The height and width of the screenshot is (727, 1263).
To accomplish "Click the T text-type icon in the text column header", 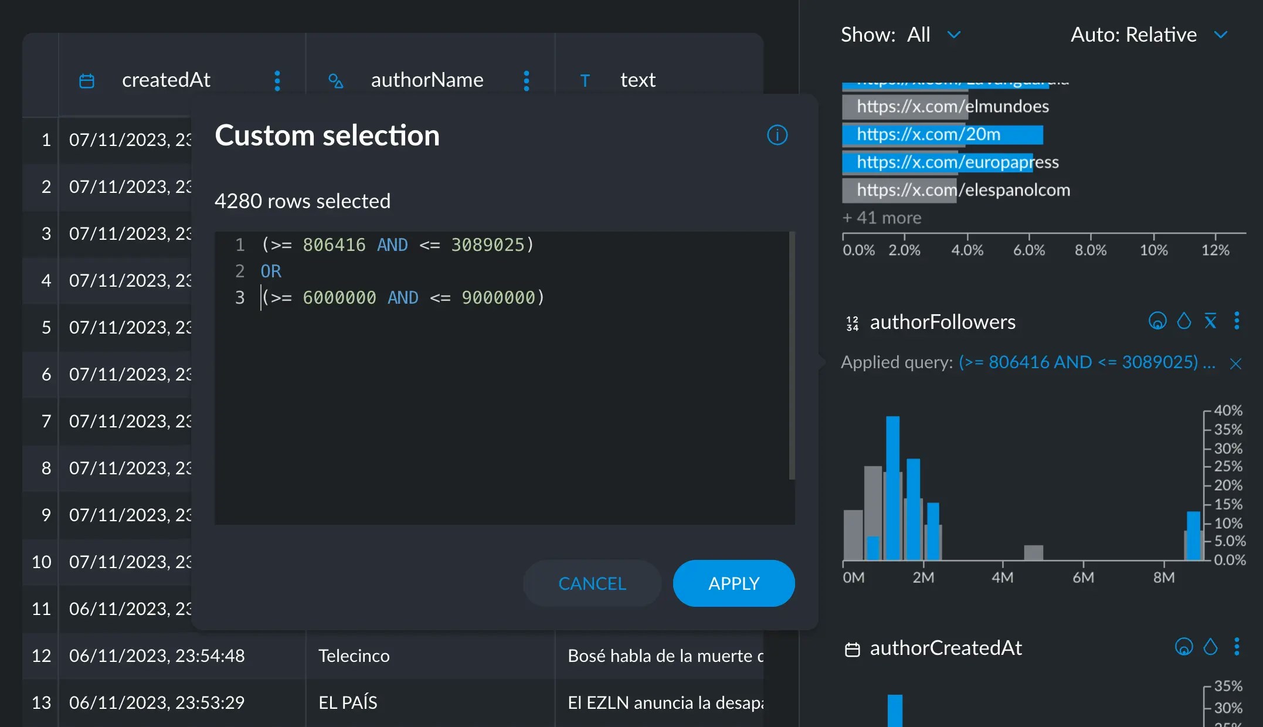I will pos(585,81).
